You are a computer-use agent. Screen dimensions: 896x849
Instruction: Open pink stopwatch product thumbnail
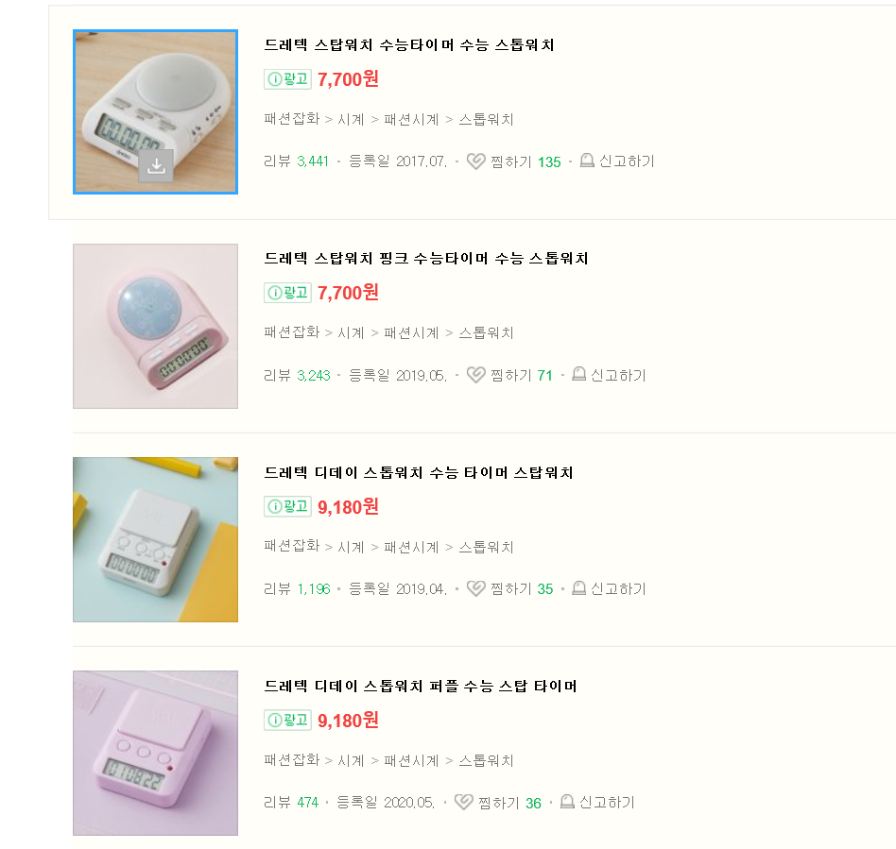coord(155,326)
